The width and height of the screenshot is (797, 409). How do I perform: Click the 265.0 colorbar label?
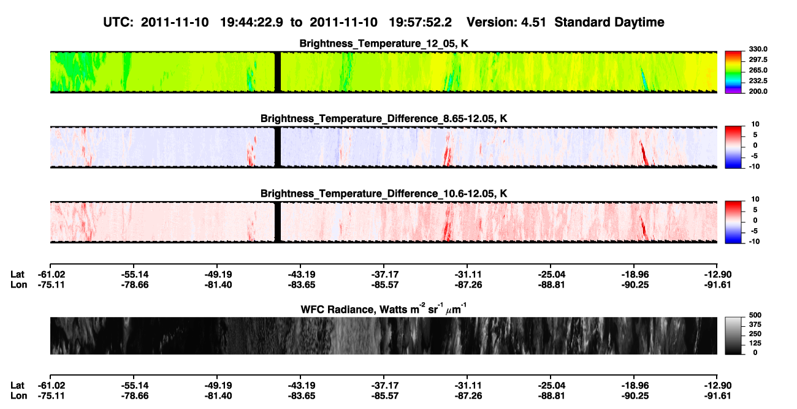[x=758, y=71]
